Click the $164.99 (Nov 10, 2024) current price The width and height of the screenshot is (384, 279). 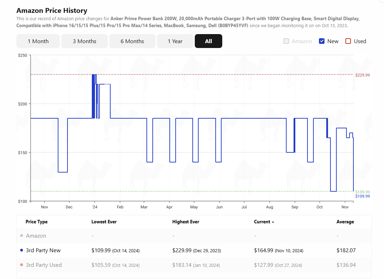pyautogui.click(x=279, y=250)
